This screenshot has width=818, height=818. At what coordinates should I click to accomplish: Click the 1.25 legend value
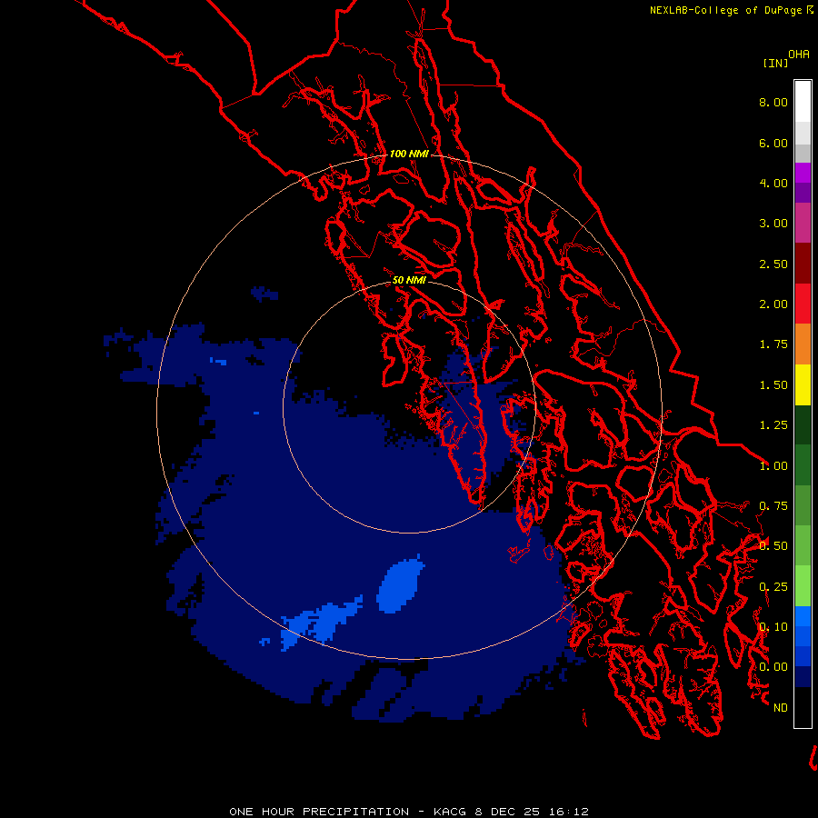(773, 425)
